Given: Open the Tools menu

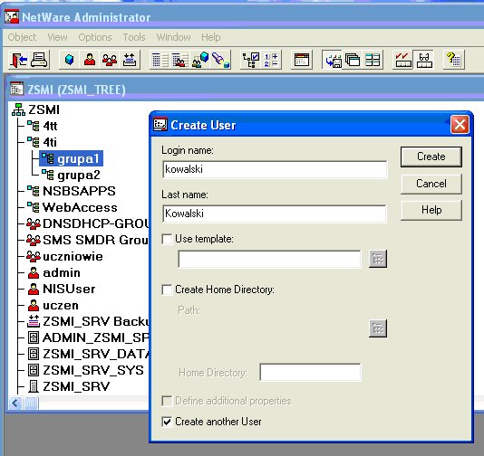Looking at the screenshot, I should tap(134, 37).
